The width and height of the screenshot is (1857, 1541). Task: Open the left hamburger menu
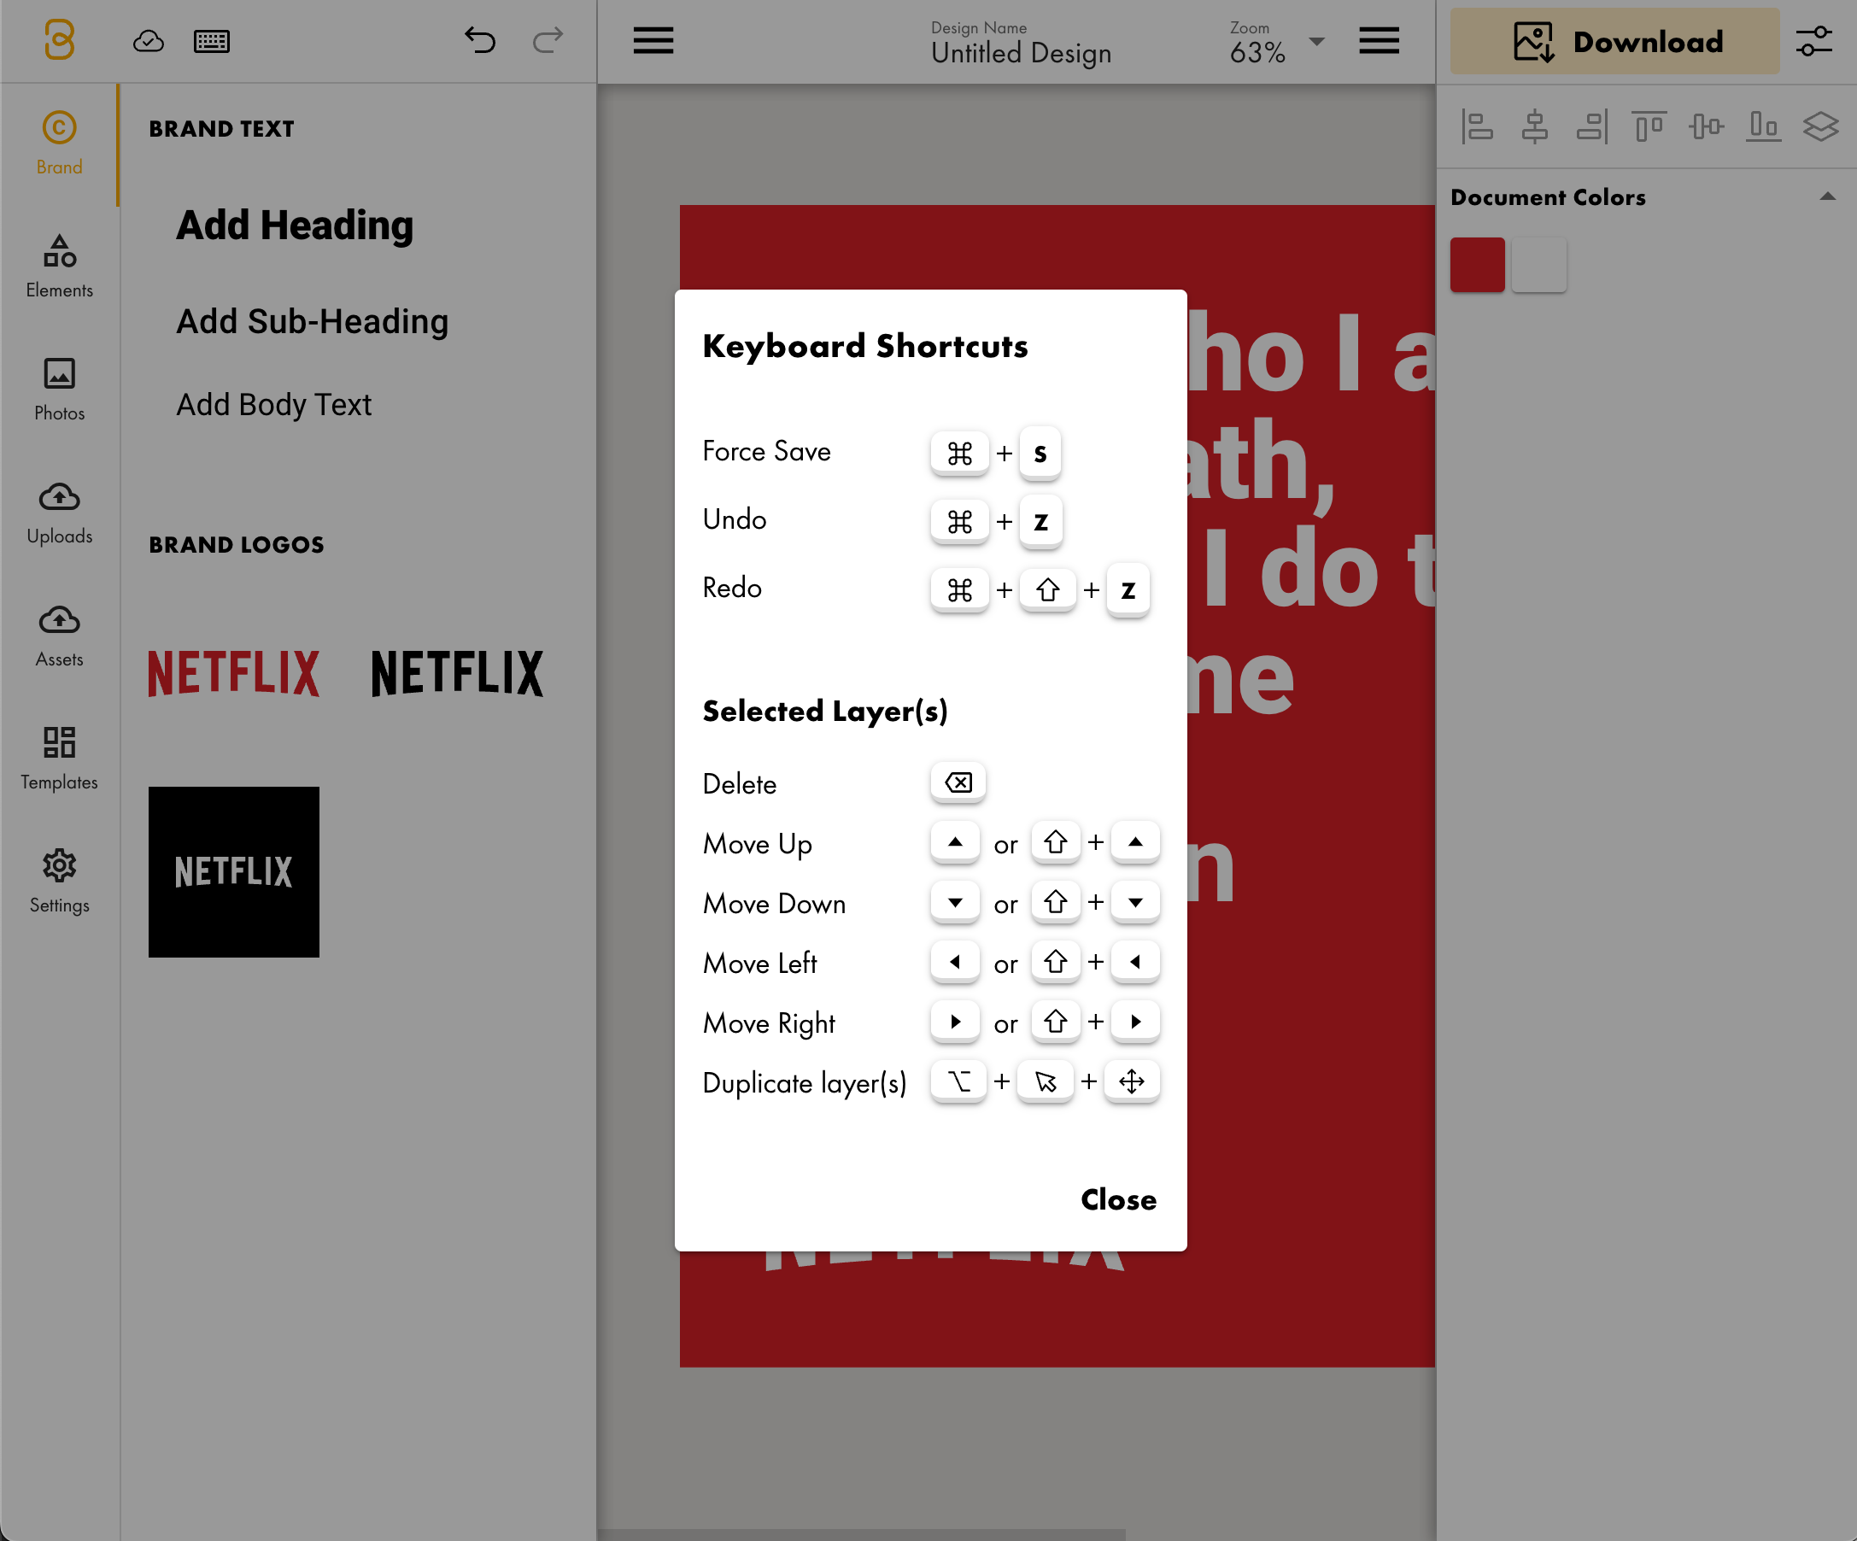point(653,41)
